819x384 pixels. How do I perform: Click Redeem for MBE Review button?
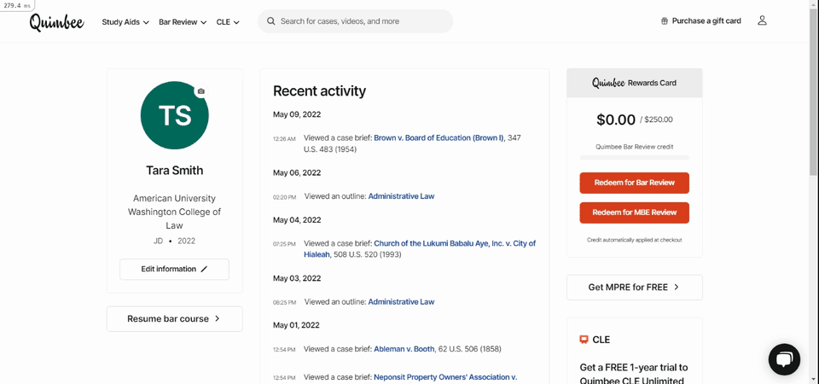[x=634, y=212]
